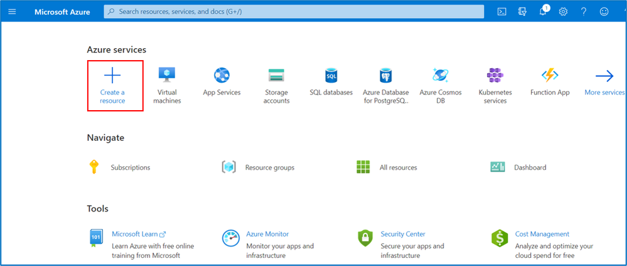The image size is (627, 266).
Task: Click the search resources, services, and docs box
Action: click(x=294, y=11)
